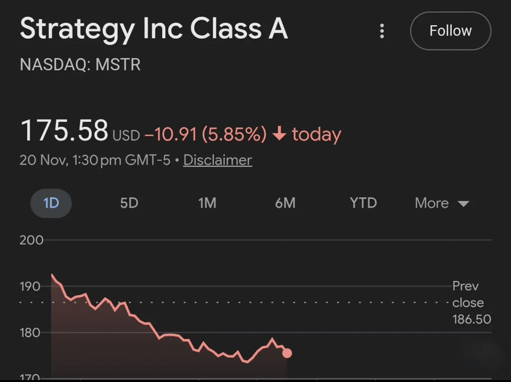Viewport: 511px width, 382px height.
Task: Open the Disclaimer link
Action: [x=218, y=160]
